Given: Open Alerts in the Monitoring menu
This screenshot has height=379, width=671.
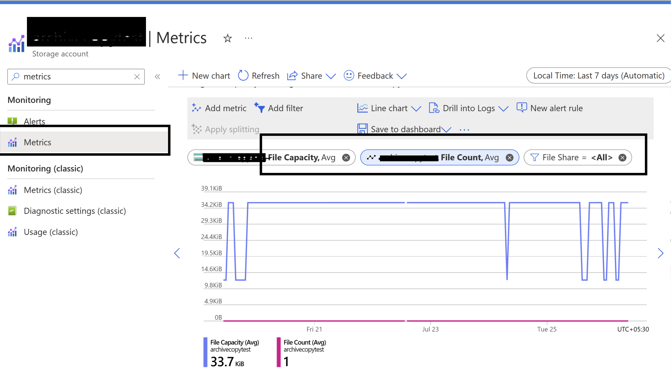Looking at the screenshot, I should tap(34, 121).
